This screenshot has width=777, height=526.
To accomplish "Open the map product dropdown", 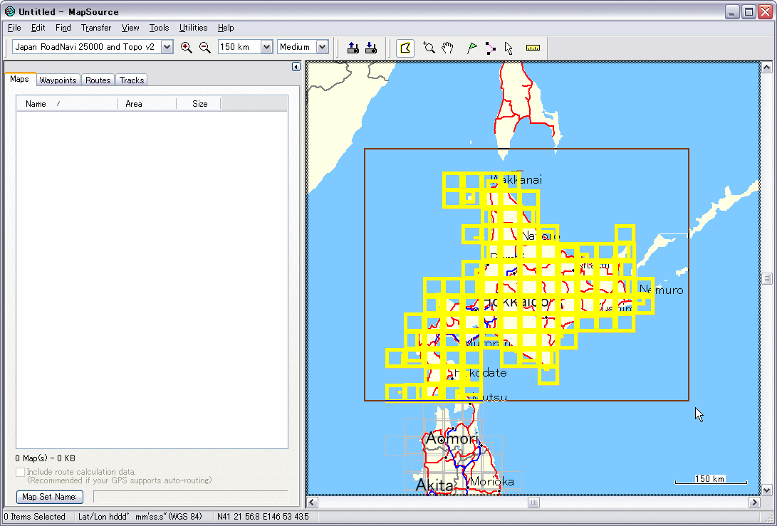I will click(167, 47).
